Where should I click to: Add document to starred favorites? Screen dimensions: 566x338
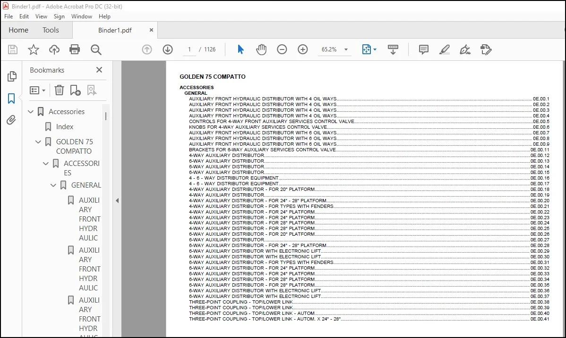(x=33, y=49)
